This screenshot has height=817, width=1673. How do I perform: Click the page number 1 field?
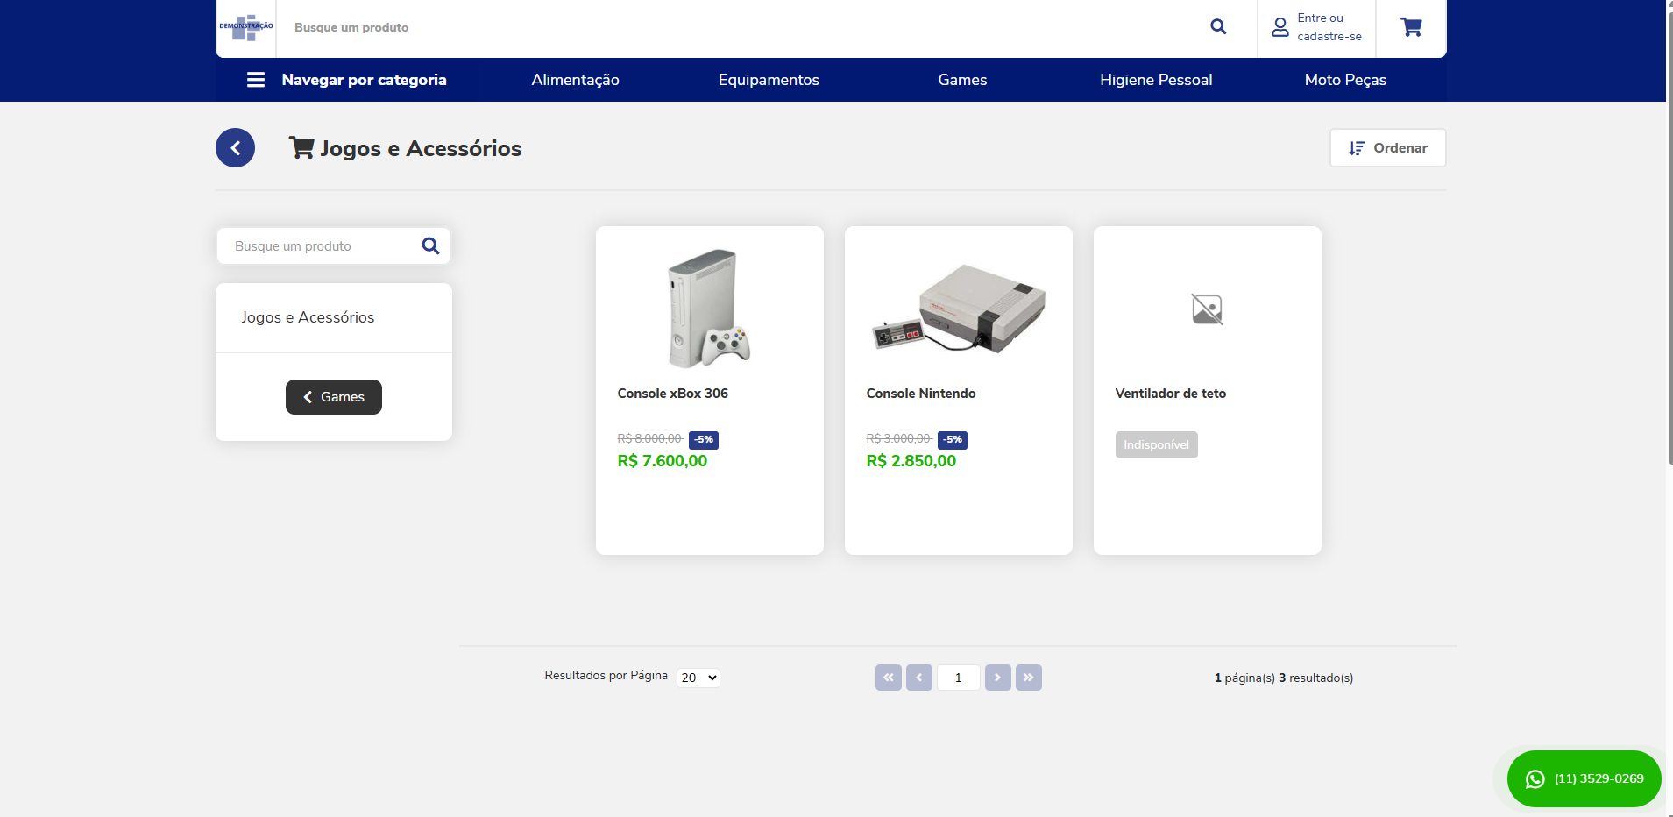pos(958,678)
